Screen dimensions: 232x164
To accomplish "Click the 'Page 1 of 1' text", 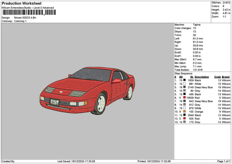I will point(224,161).
